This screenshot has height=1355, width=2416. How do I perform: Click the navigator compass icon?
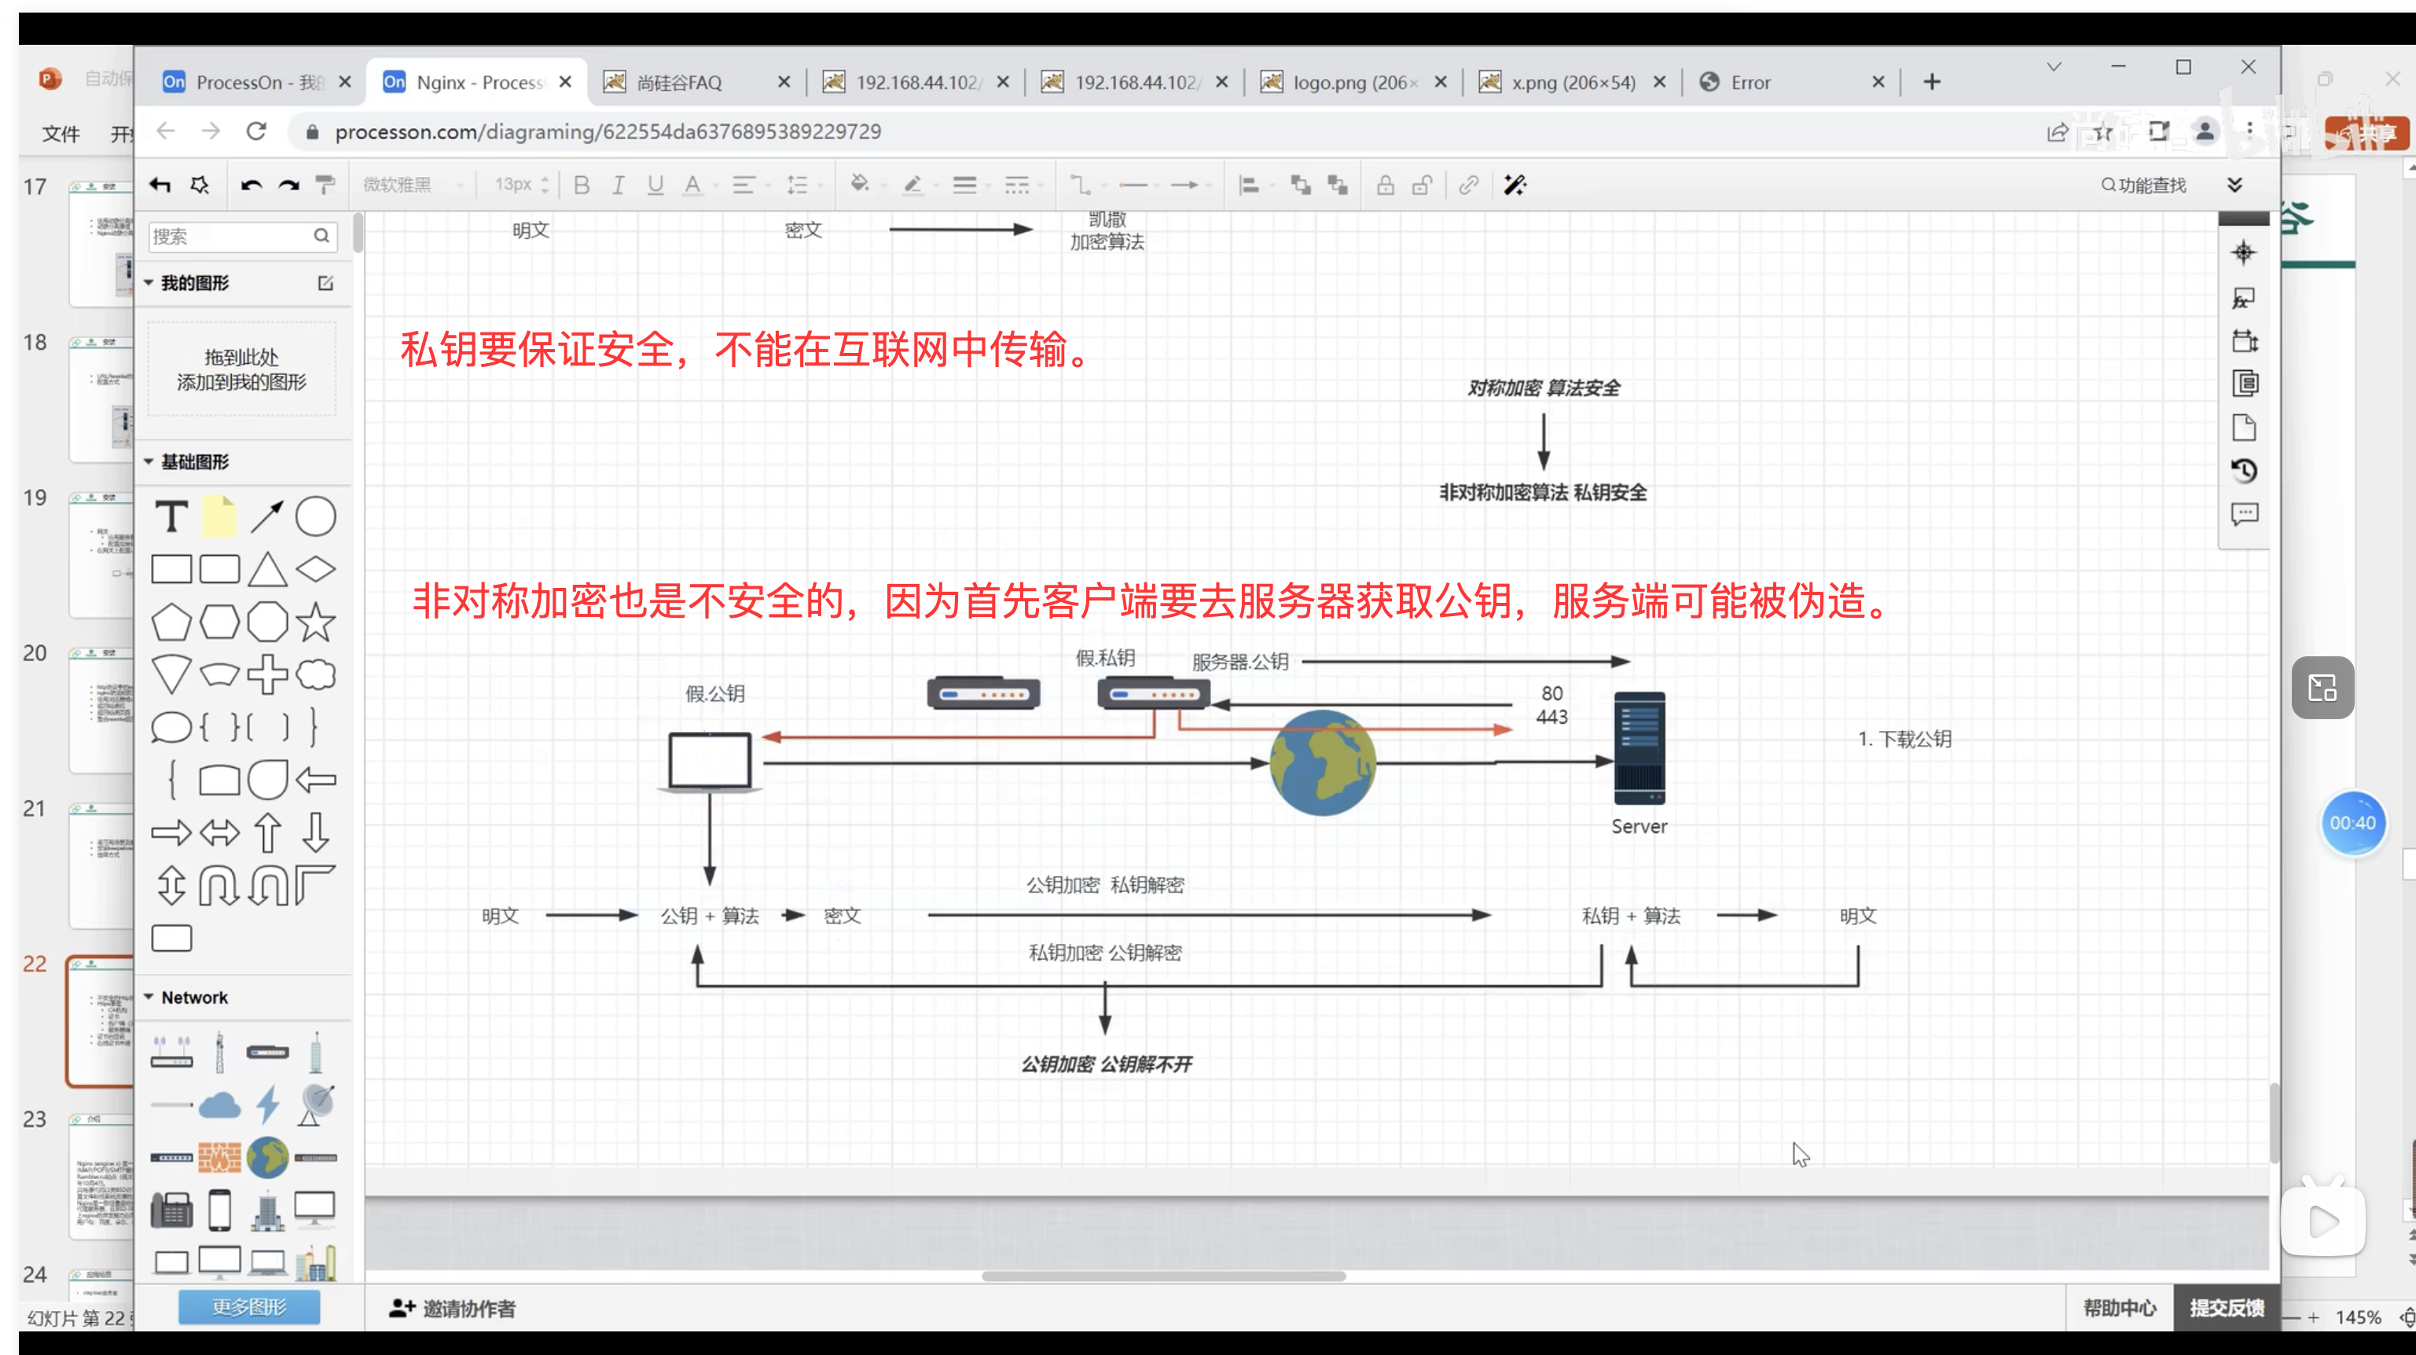pos(2243,252)
